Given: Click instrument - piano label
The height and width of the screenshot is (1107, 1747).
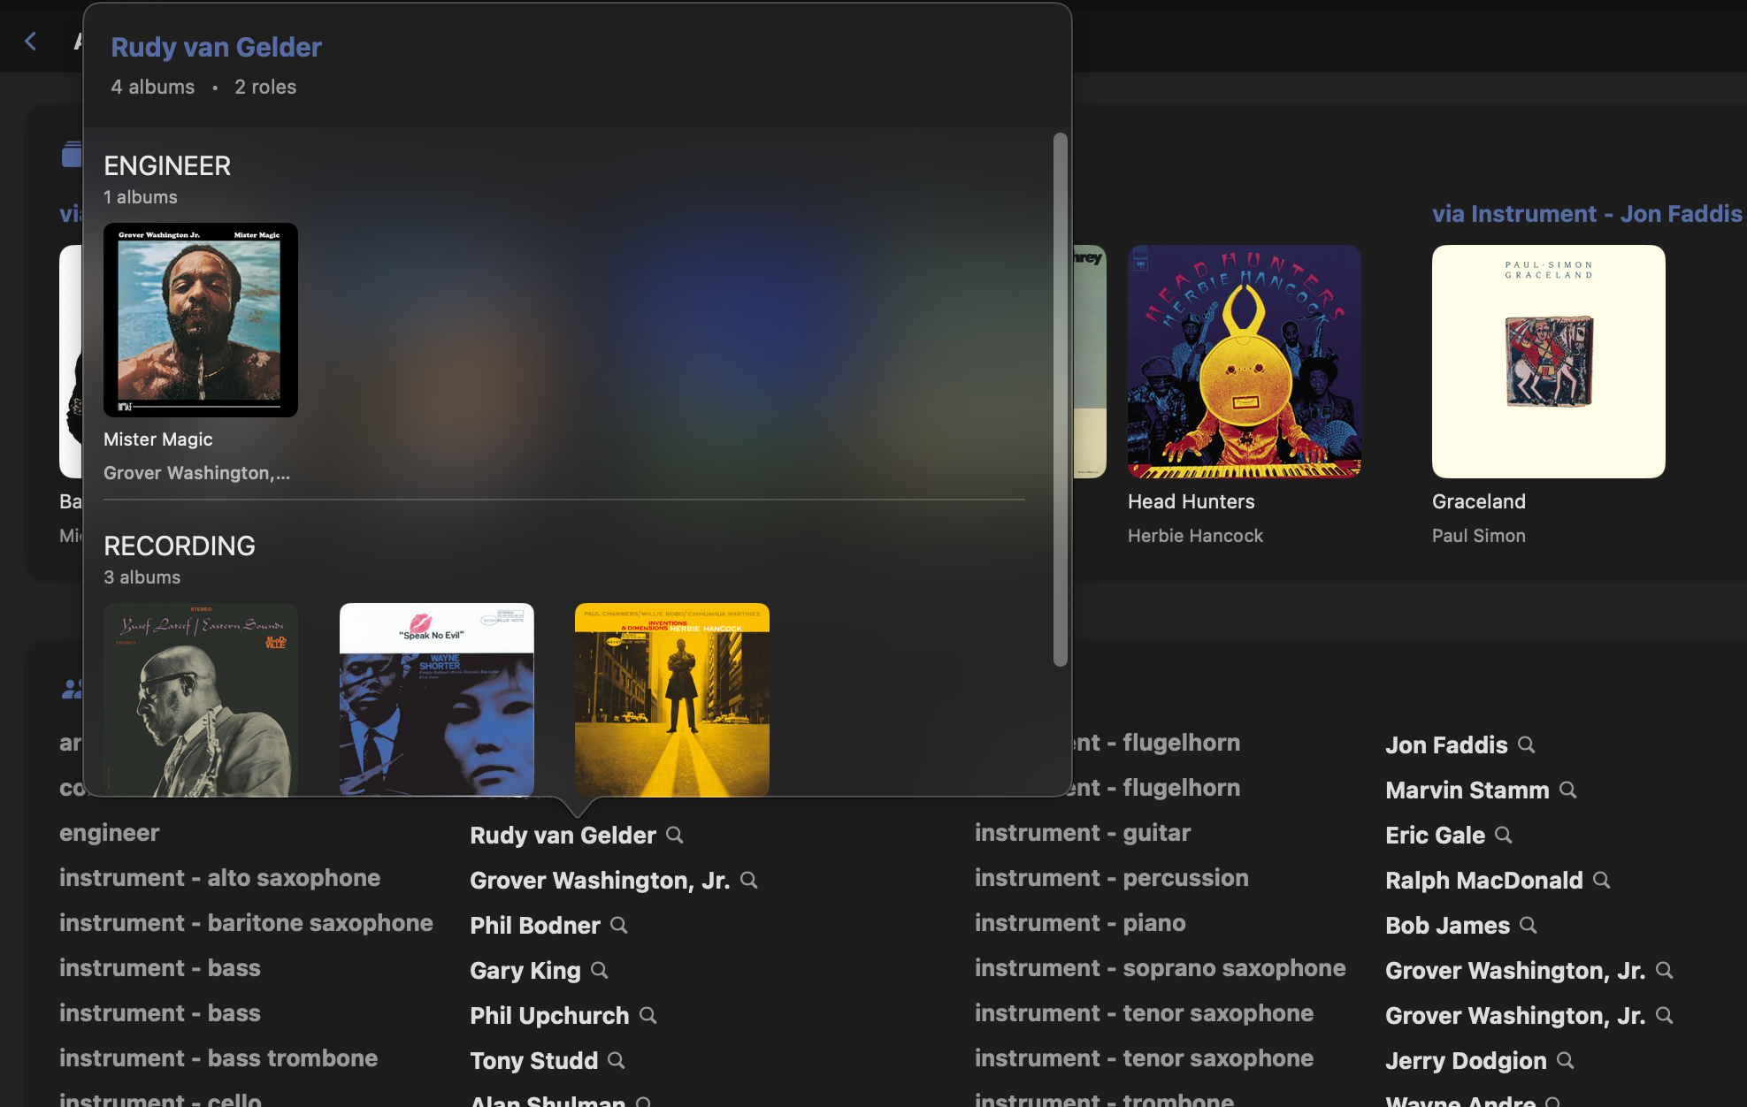Looking at the screenshot, I should pyautogui.click(x=1080, y=922).
